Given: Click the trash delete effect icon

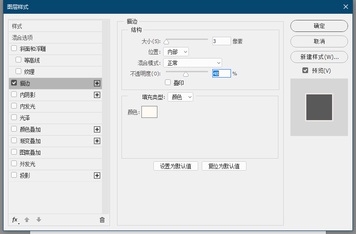Looking at the screenshot, I should [x=102, y=220].
